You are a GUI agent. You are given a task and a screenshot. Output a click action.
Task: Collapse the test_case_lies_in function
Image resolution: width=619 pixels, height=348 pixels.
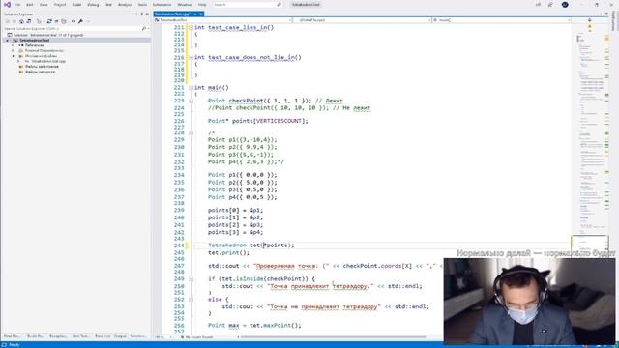(192, 28)
